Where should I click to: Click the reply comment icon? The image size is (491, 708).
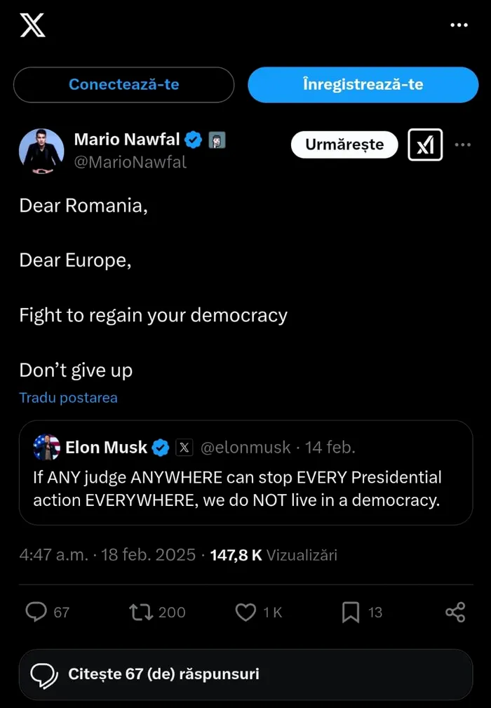coord(36,612)
